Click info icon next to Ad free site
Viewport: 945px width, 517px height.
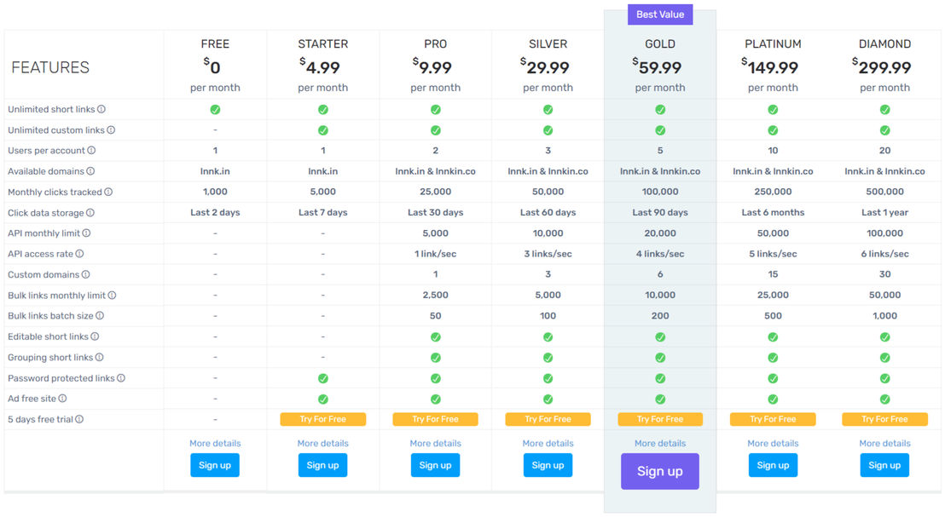coord(62,399)
